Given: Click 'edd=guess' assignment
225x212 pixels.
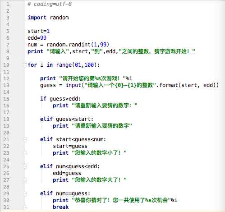Looking at the screenshot, I should [x=67, y=173].
